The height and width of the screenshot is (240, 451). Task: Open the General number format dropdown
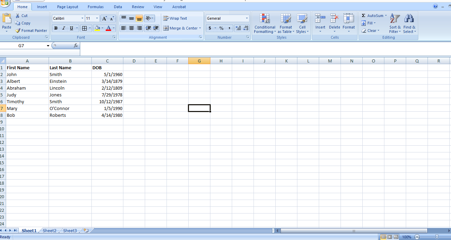tap(247, 18)
